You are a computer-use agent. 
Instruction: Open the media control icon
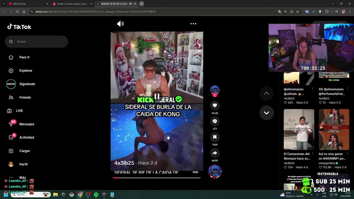(x=337, y=12)
